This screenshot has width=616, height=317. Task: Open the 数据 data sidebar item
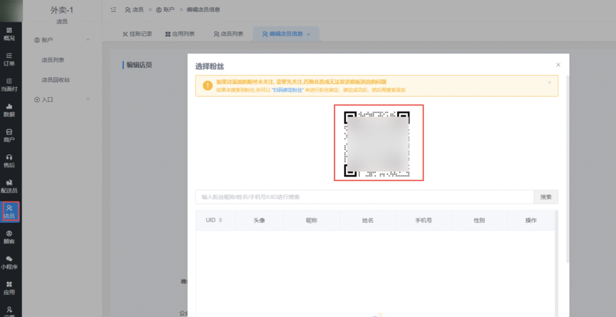pyautogui.click(x=9, y=110)
